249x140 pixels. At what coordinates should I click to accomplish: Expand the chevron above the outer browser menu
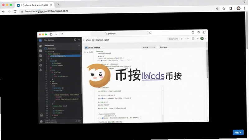245,2
